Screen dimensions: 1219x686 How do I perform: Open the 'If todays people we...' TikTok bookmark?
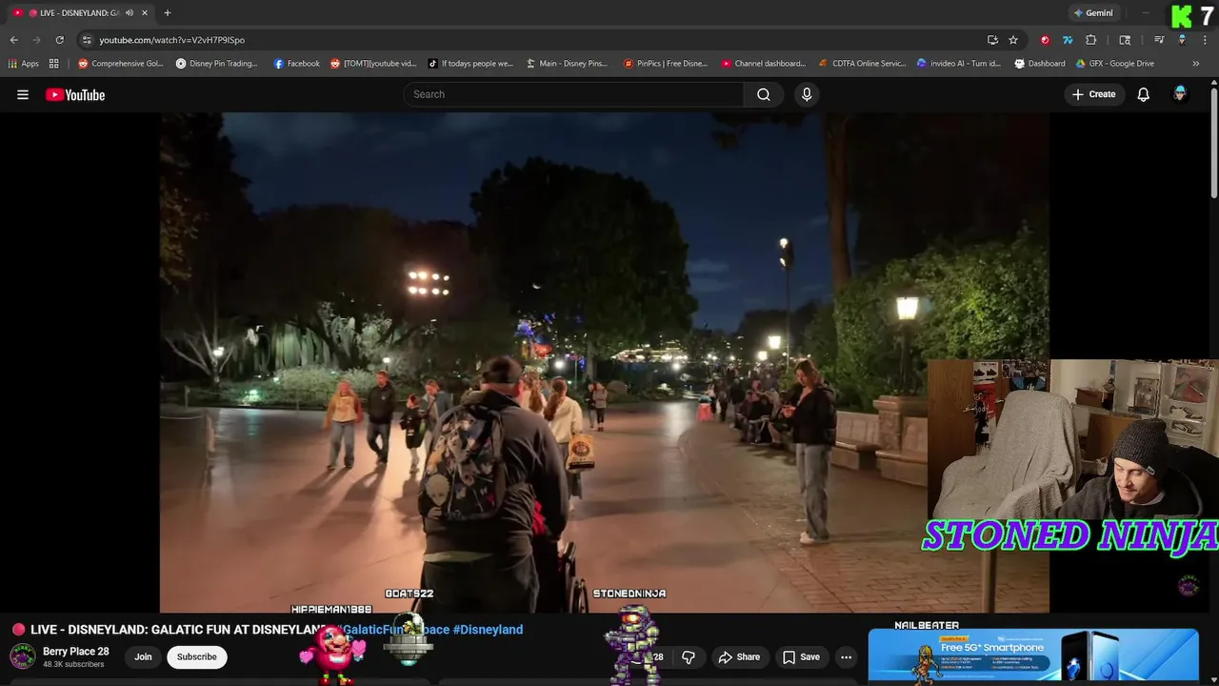[x=470, y=64]
